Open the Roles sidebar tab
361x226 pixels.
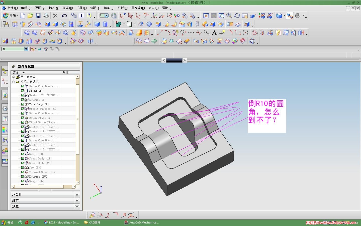click(5, 151)
